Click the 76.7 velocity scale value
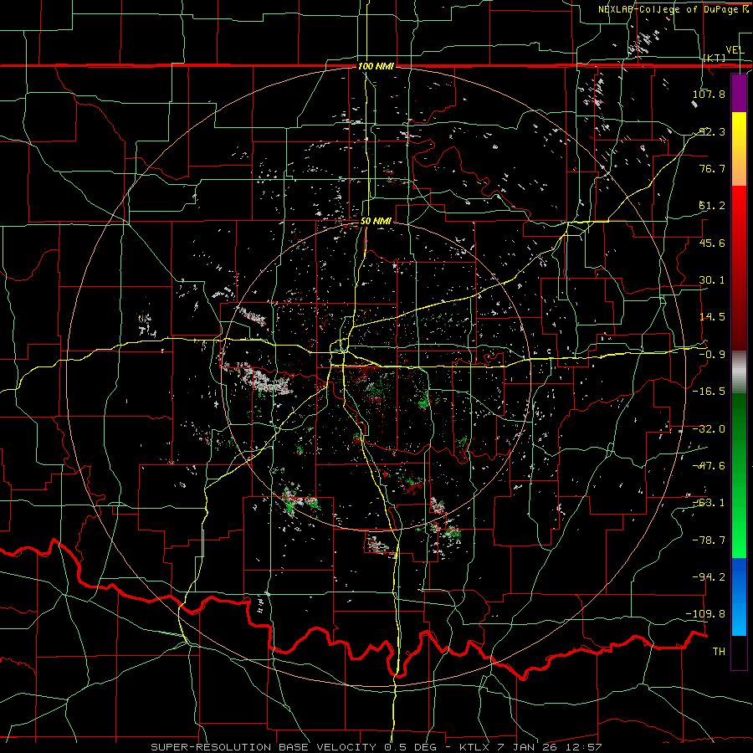 pyautogui.click(x=712, y=168)
